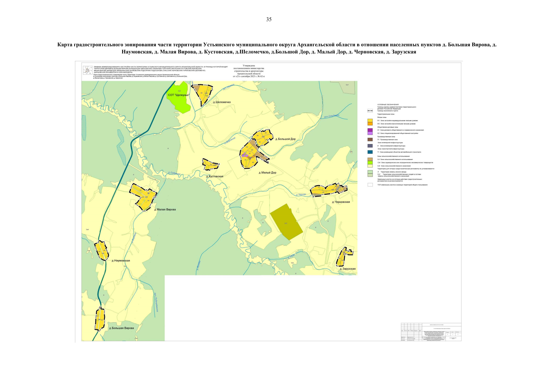The width and height of the screenshot is (538, 381).
Task: Click the Ж1 yellow legend swatch
Action: [370, 121]
